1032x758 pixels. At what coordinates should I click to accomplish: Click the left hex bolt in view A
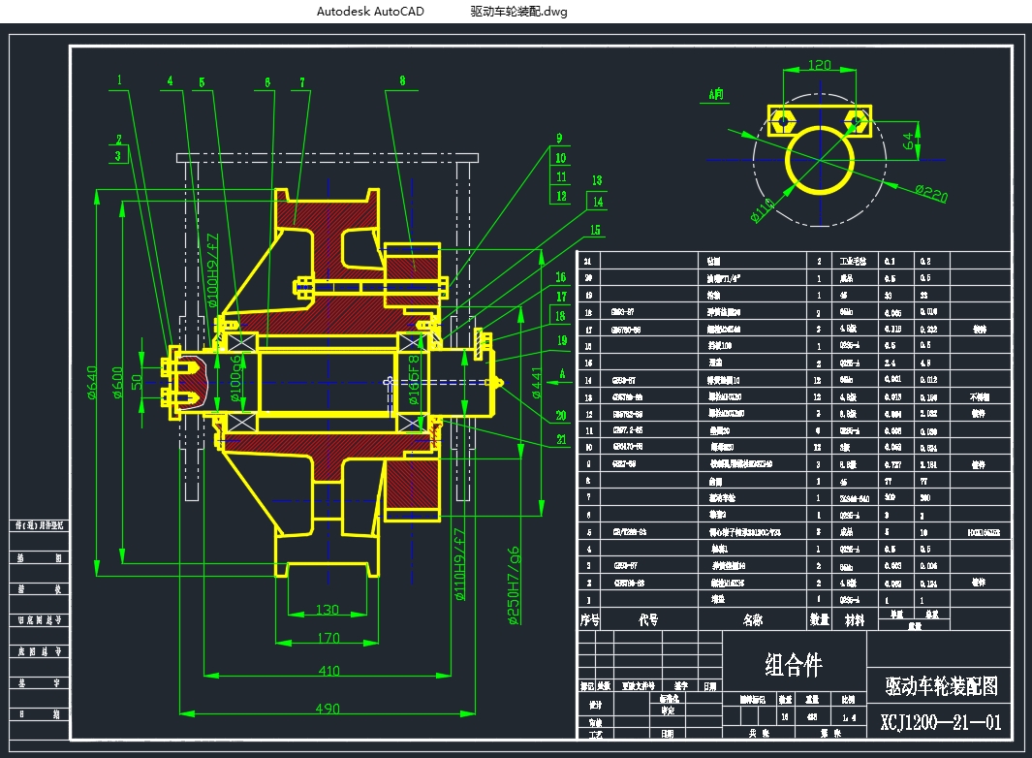pos(783,119)
